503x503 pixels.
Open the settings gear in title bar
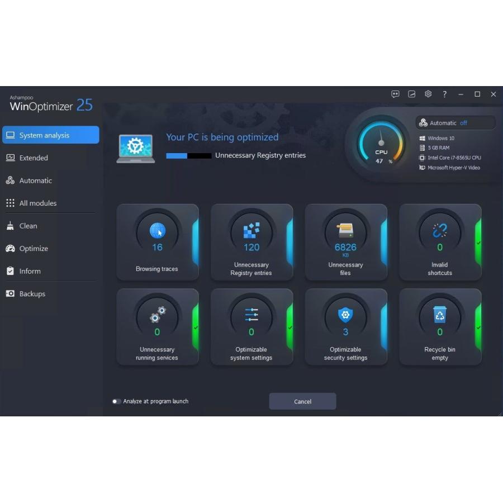(428, 94)
